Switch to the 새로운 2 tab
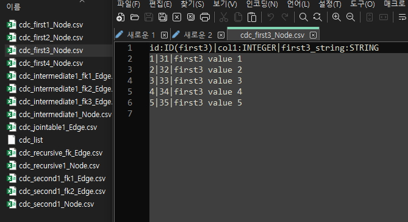 pos(198,35)
